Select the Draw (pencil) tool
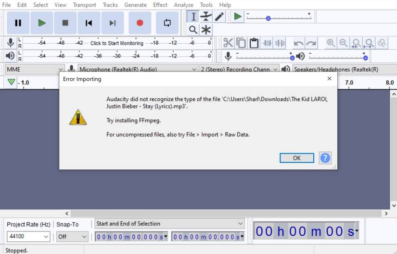The width and height of the screenshot is (397, 254). 219,17
